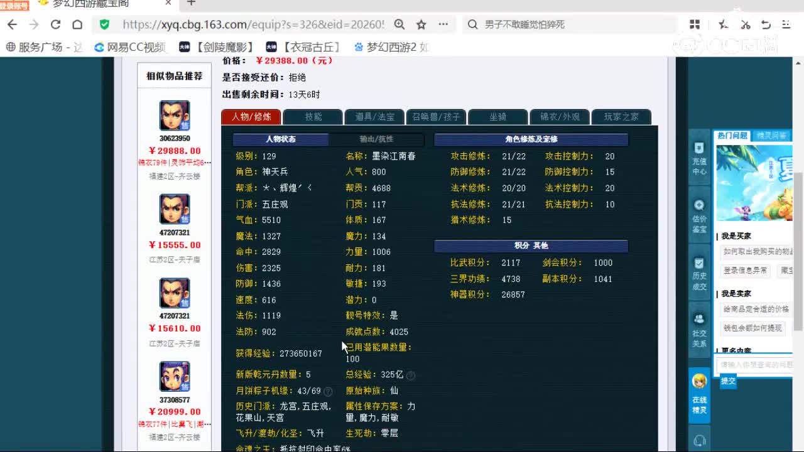Open the three-dot more menu in address bar
Image resolution: width=804 pixels, height=452 pixels.
(x=443, y=24)
